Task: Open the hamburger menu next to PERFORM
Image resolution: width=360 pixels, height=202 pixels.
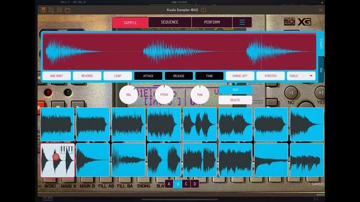Action: point(242,22)
